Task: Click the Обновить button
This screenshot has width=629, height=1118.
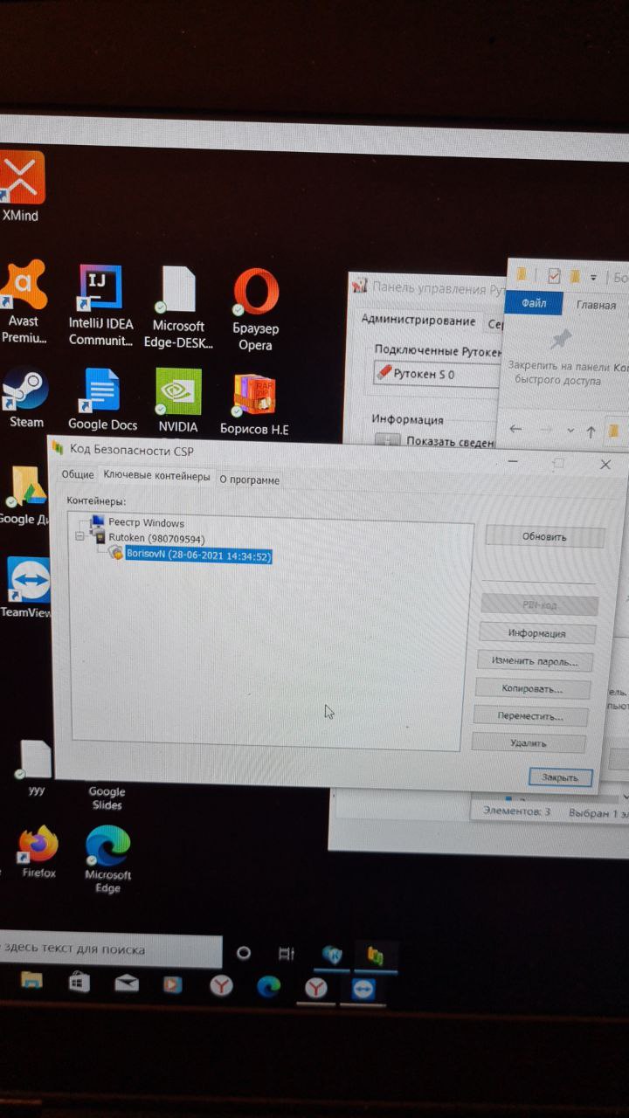Action: (544, 537)
